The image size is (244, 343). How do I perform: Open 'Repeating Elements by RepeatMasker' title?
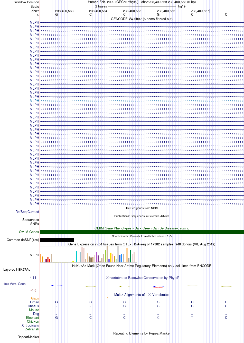(142, 333)
